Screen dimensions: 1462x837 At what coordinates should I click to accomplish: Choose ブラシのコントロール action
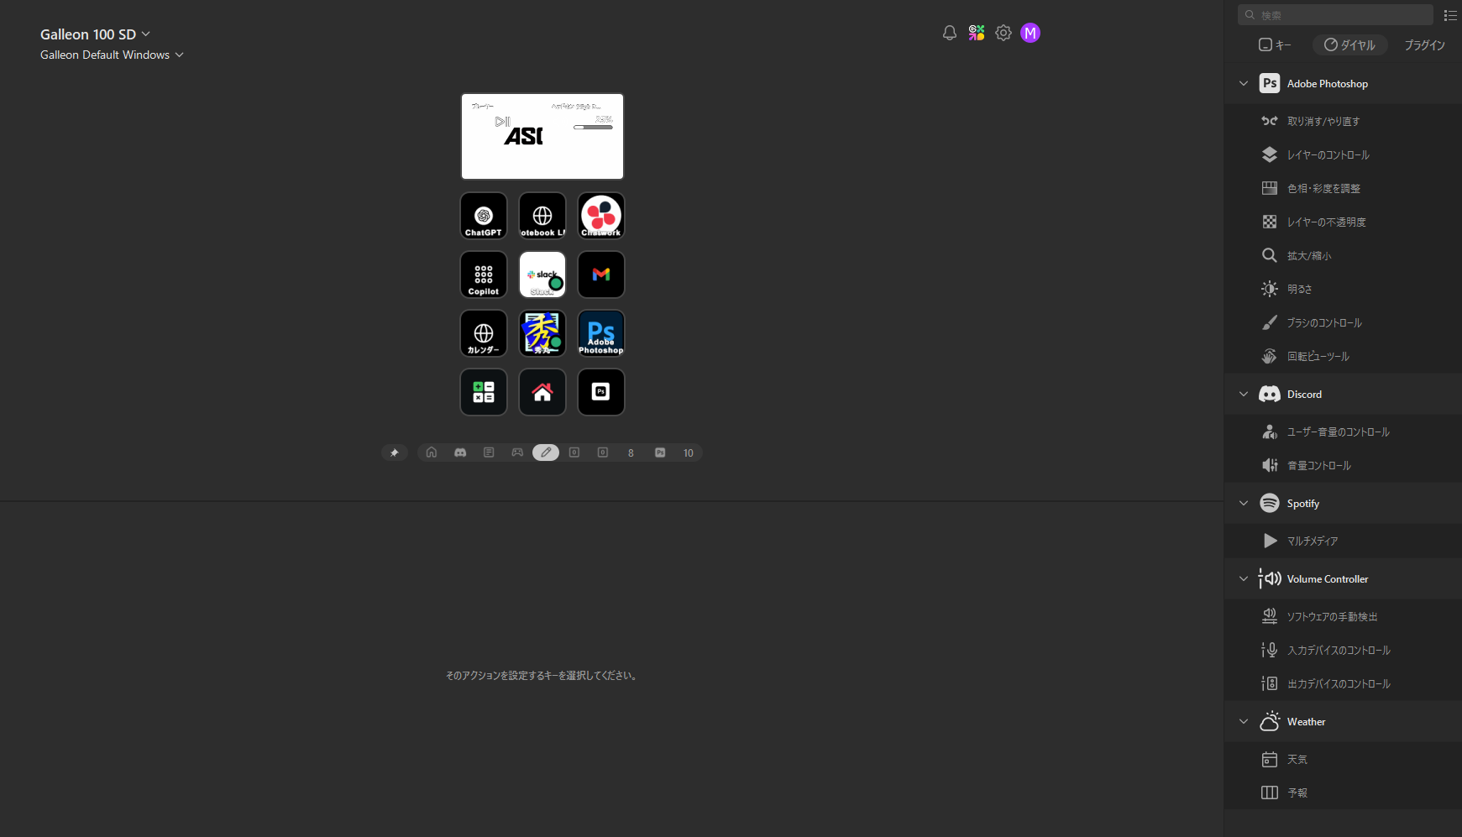[x=1343, y=322]
